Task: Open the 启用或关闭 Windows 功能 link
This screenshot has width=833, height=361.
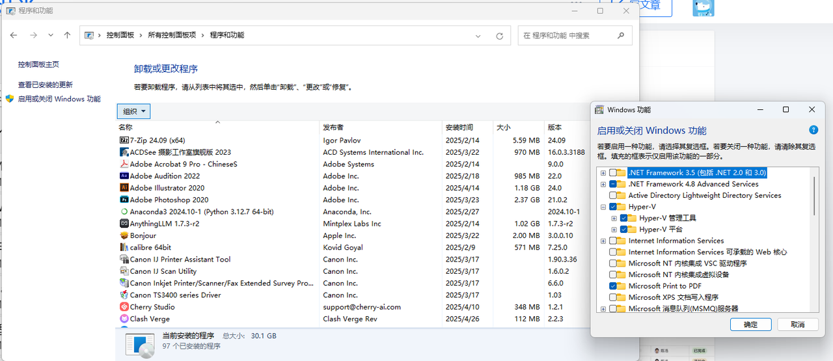Action: [x=59, y=99]
